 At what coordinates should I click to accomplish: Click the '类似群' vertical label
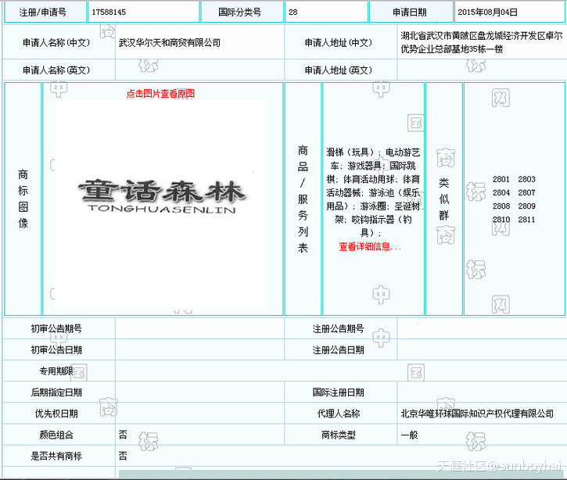443,199
